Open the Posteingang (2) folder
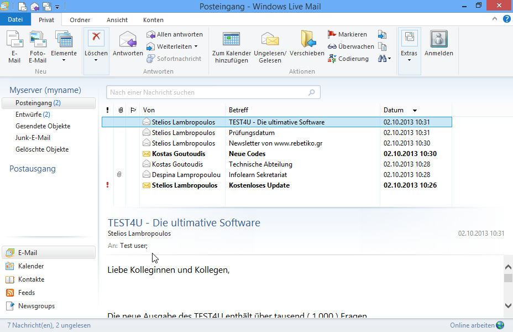 pos(49,103)
